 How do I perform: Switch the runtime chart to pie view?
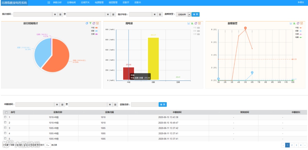point(87,23)
